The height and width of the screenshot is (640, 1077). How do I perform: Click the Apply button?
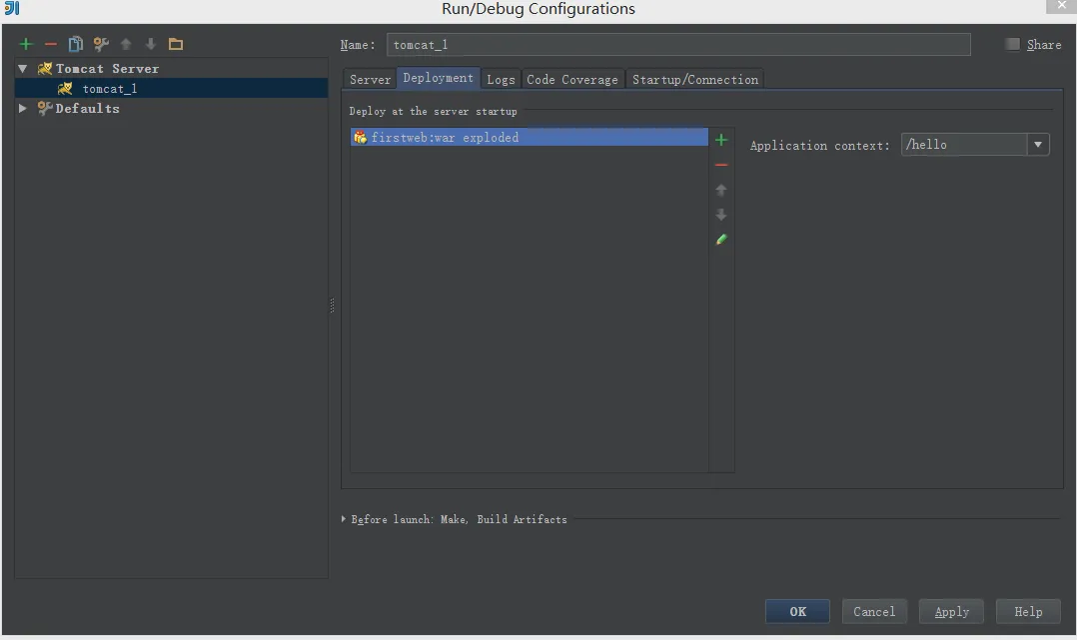(951, 611)
